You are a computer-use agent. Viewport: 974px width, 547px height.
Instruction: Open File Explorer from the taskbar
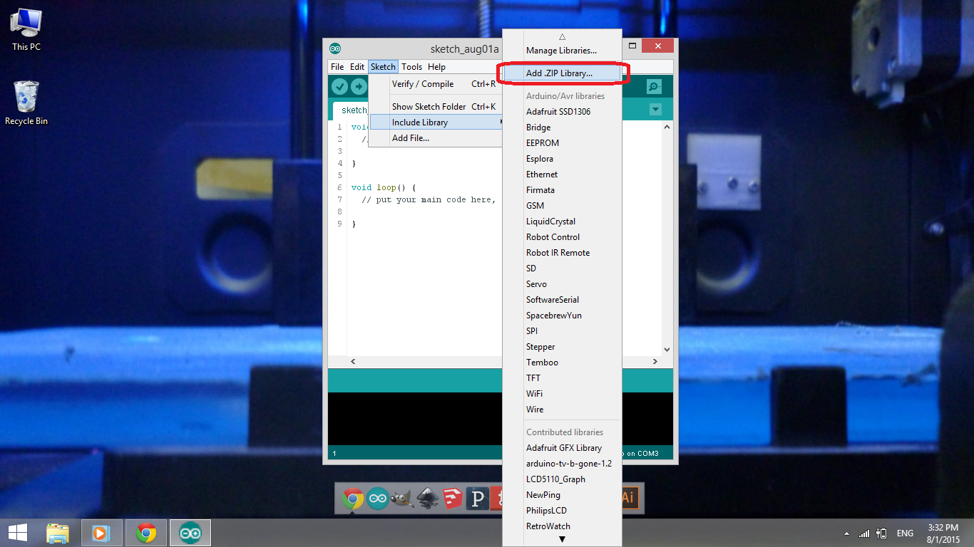pos(58,533)
